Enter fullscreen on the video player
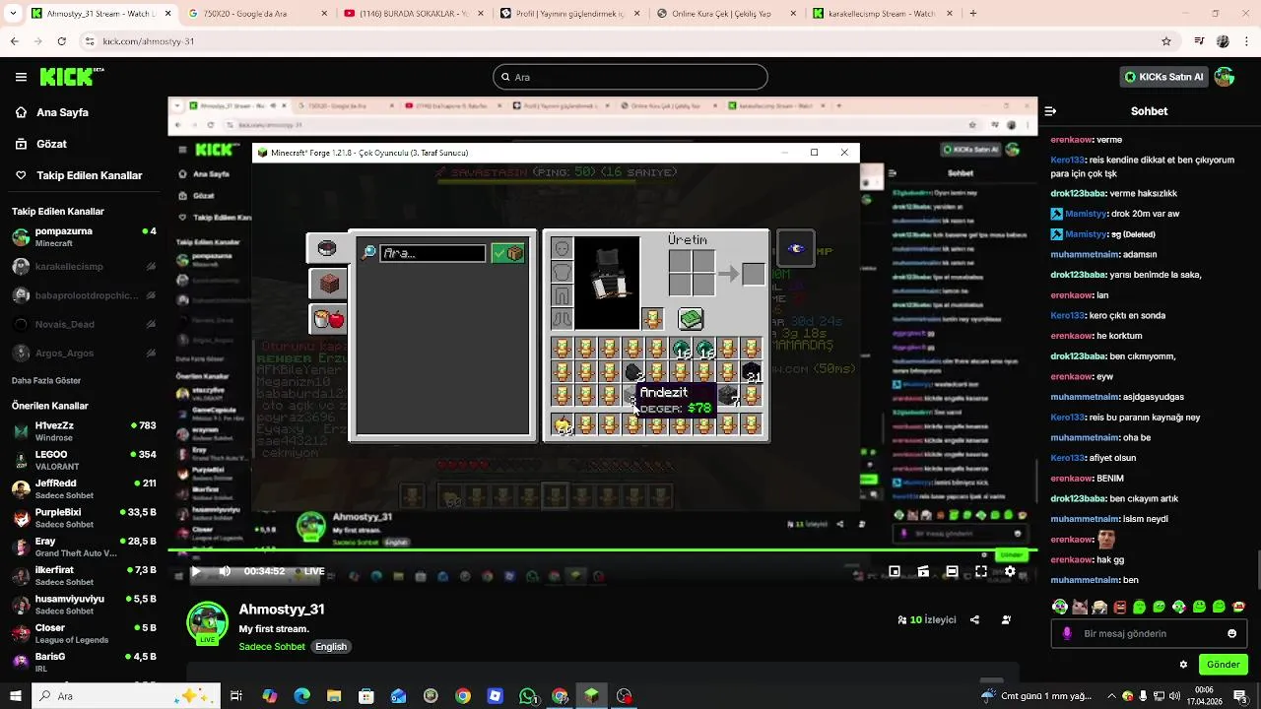 click(981, 571)
